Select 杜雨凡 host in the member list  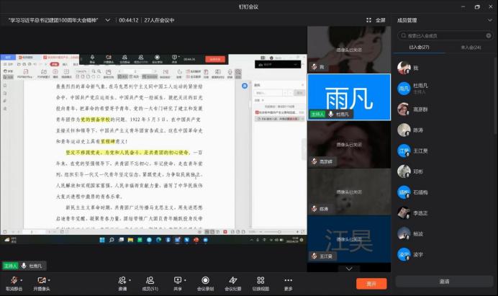coord(425,89)
